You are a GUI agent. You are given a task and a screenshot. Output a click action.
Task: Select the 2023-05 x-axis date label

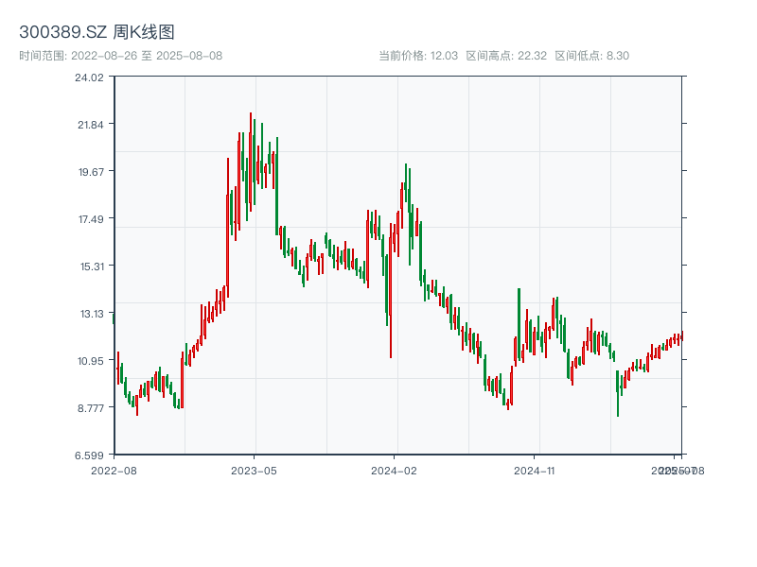[x=254, y=470]
